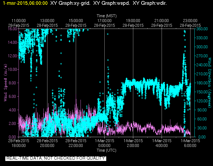The image size is (213, 166).
Task: Click the 14.00 wind speed tick label
Action: pos(12,42)
